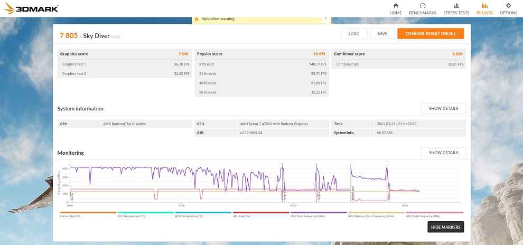
Task: Toggle GPU Temperature legend series
Action: [203, 215]
